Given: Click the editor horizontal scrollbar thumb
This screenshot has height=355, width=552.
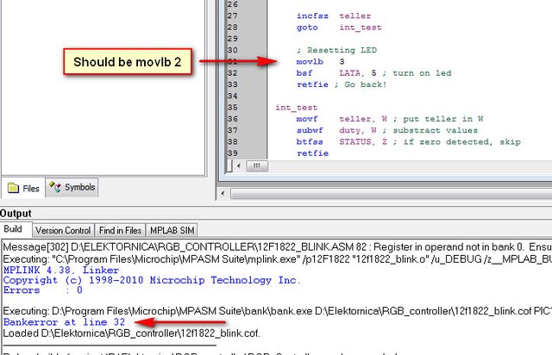Looking at the screenshot, I should click(256, 165).
